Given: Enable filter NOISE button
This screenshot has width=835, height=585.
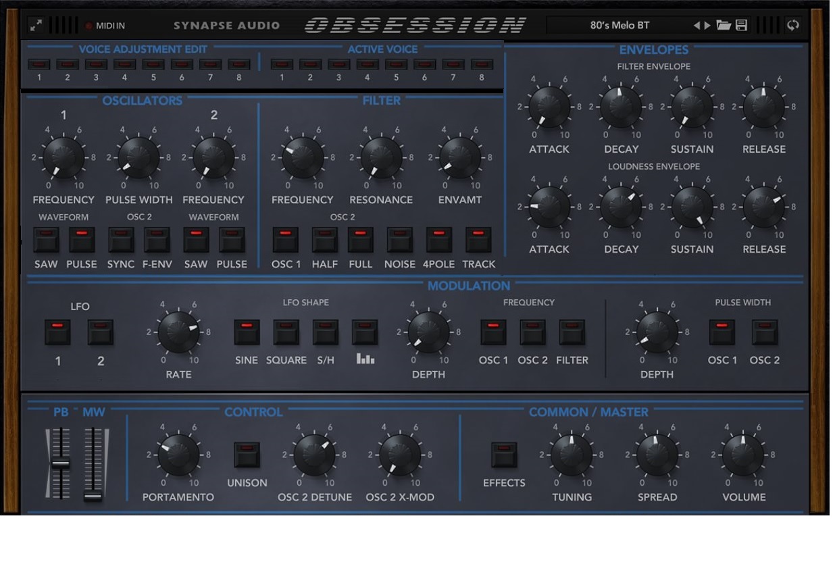Looking at the screenshot, I should 400,240.
